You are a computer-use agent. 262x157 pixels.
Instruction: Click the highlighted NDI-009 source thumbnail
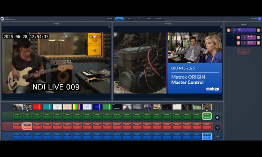(207, 107)
